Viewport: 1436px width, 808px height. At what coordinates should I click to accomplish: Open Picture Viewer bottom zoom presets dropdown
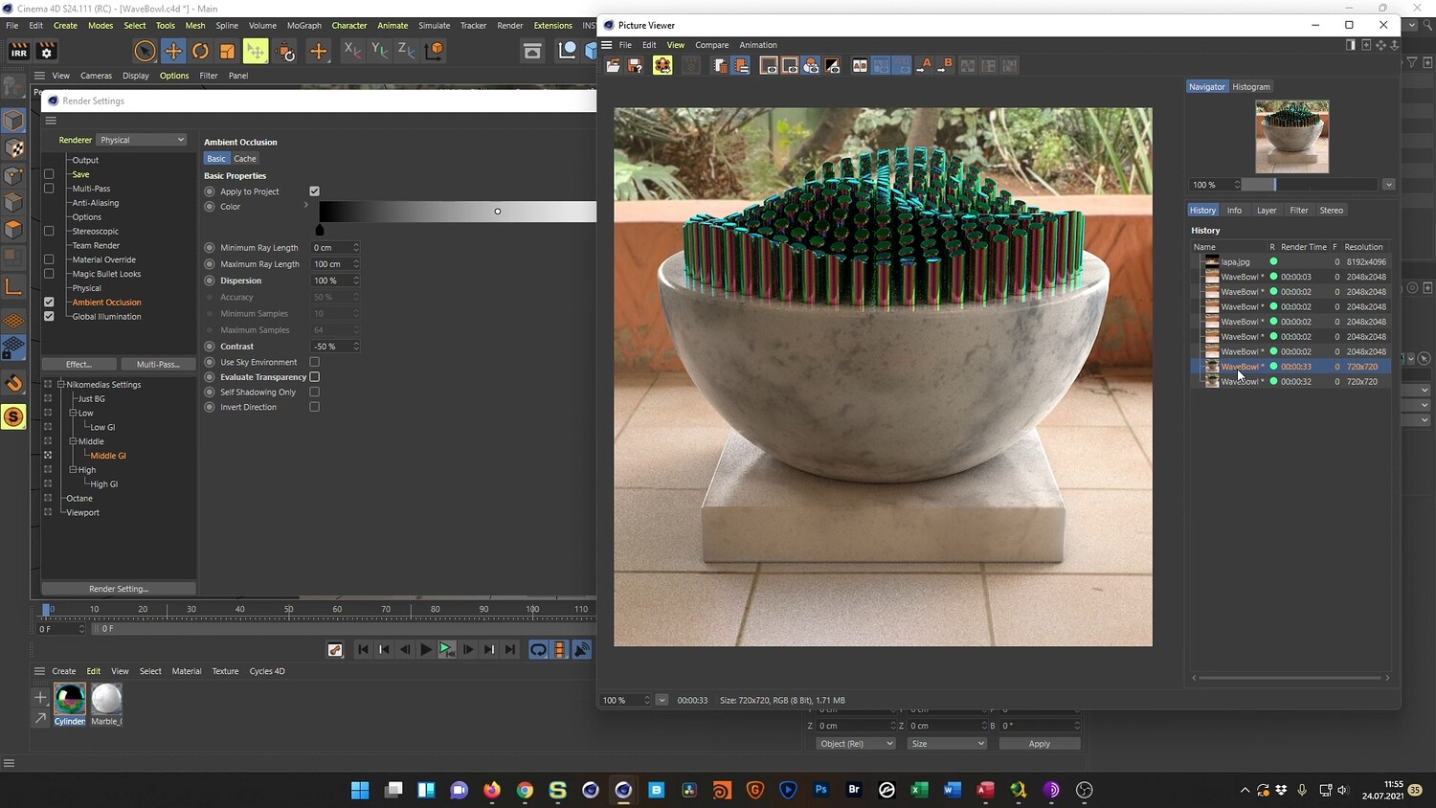coord(662,700)
